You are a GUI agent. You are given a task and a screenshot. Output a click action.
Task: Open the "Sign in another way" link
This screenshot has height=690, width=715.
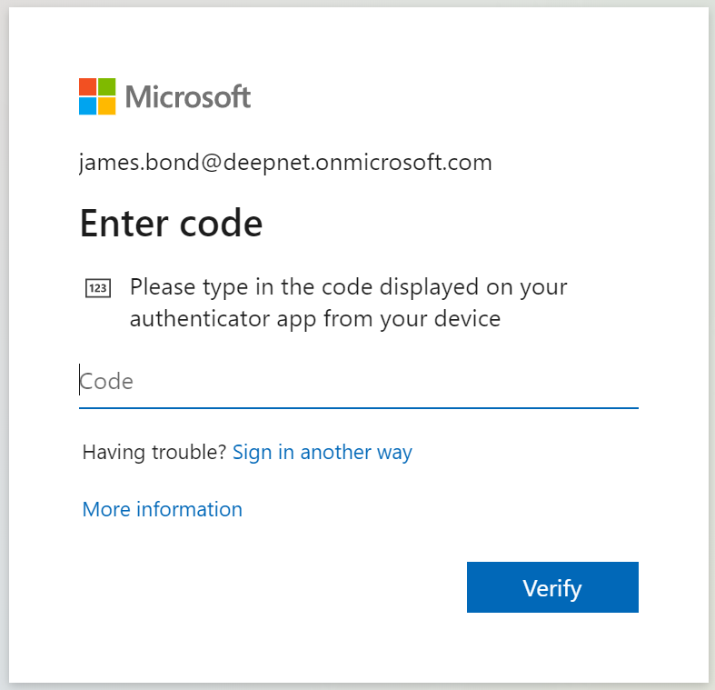(323, 452)
